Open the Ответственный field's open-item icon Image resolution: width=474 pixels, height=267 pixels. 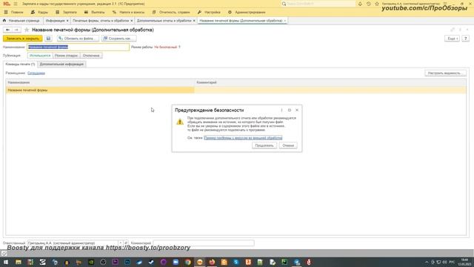126,243
